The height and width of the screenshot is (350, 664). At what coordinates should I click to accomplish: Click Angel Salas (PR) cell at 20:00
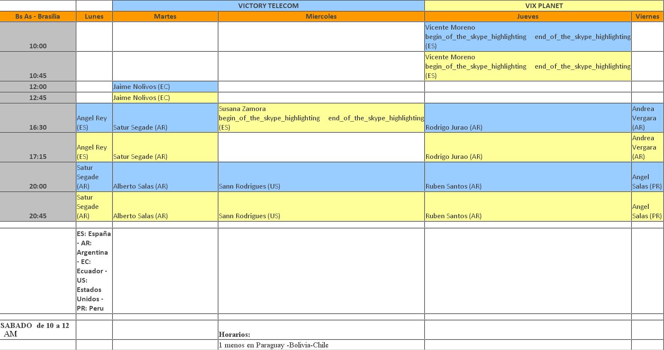tap(647, 177)
